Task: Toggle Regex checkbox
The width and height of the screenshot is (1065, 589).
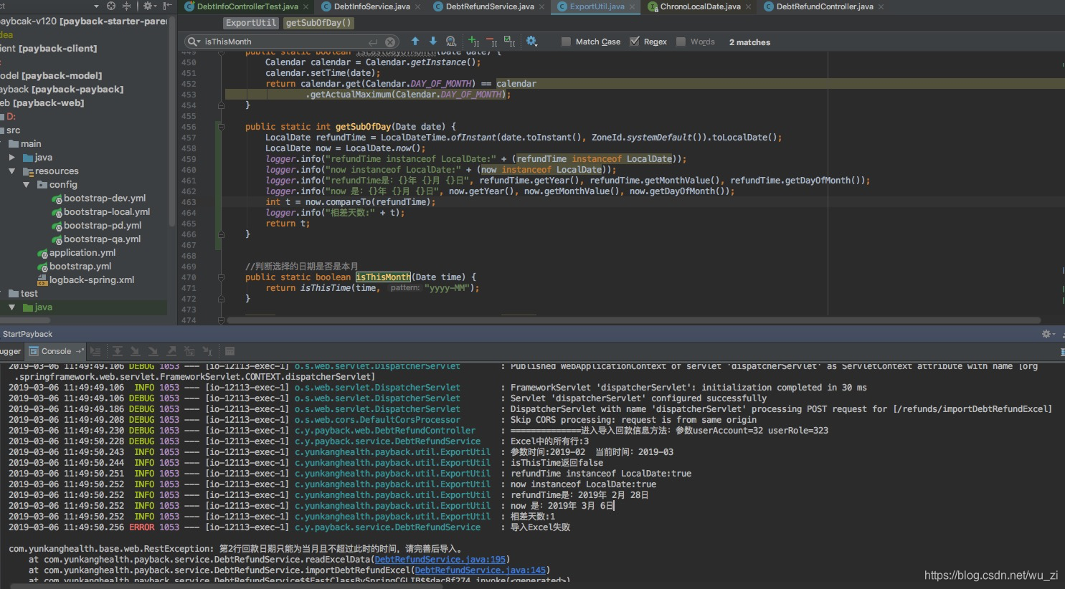Action: [x=635, y=42]
